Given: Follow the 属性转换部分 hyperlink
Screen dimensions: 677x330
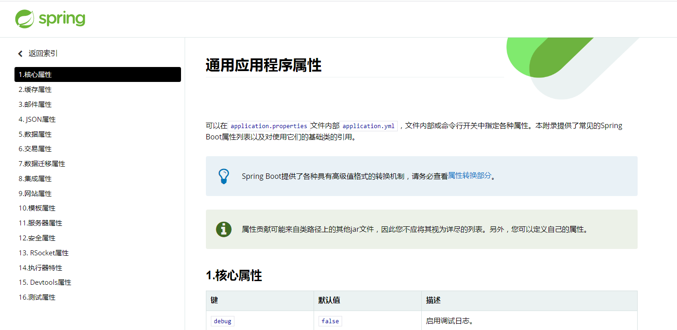Looking at the screenshot, I should [469, 176].
